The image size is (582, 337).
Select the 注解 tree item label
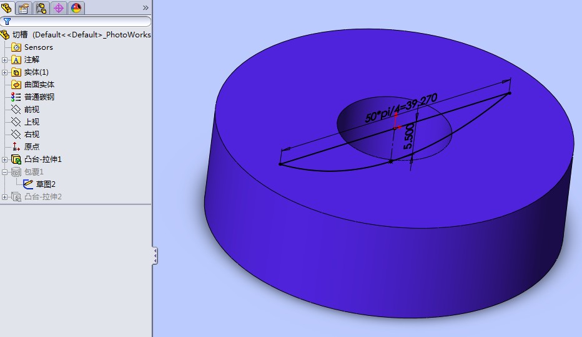pos(32,60)
